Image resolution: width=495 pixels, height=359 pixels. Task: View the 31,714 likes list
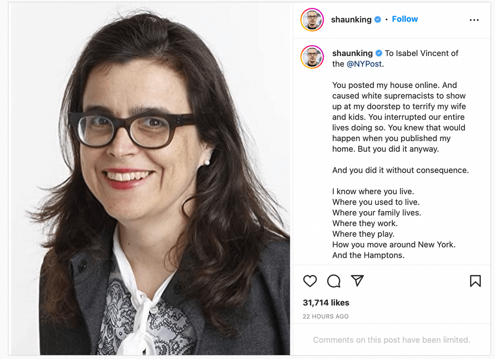point(326,302)
